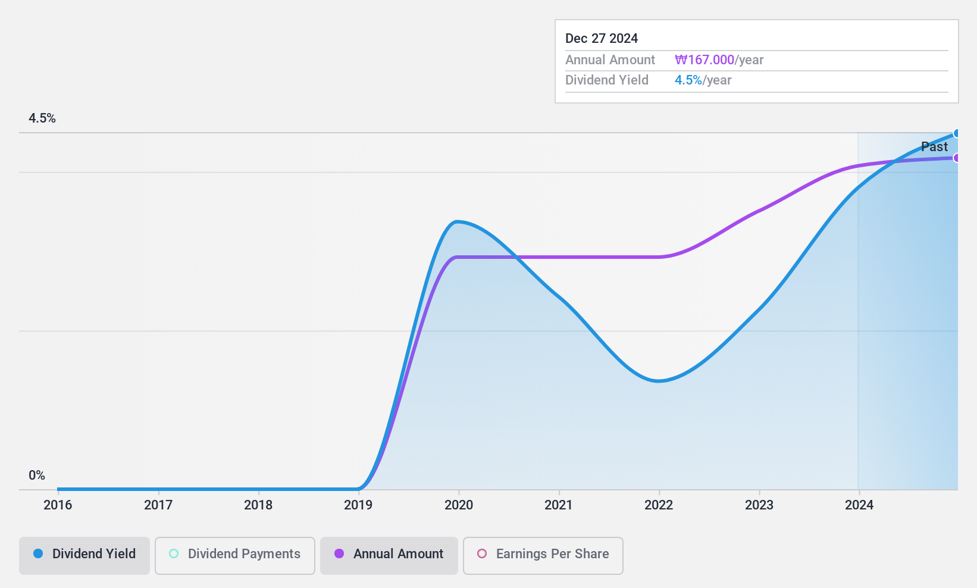Click the purple Annual Amount endpoint marker

(x=957, y=158)
